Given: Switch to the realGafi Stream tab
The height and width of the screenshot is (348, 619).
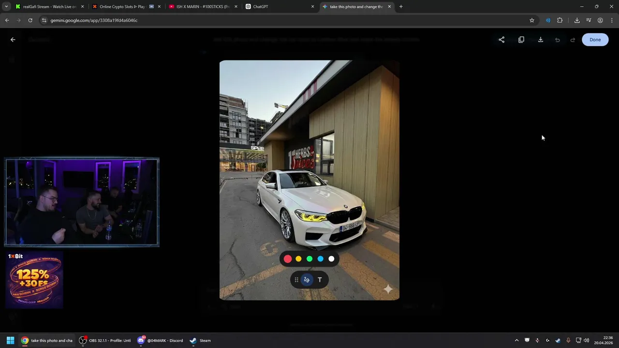Looking at the screenshot, I should [49, 7].
